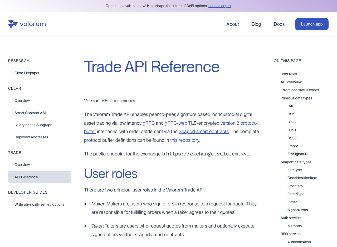Jump to OrderType in page outline

tap(296, 194)
